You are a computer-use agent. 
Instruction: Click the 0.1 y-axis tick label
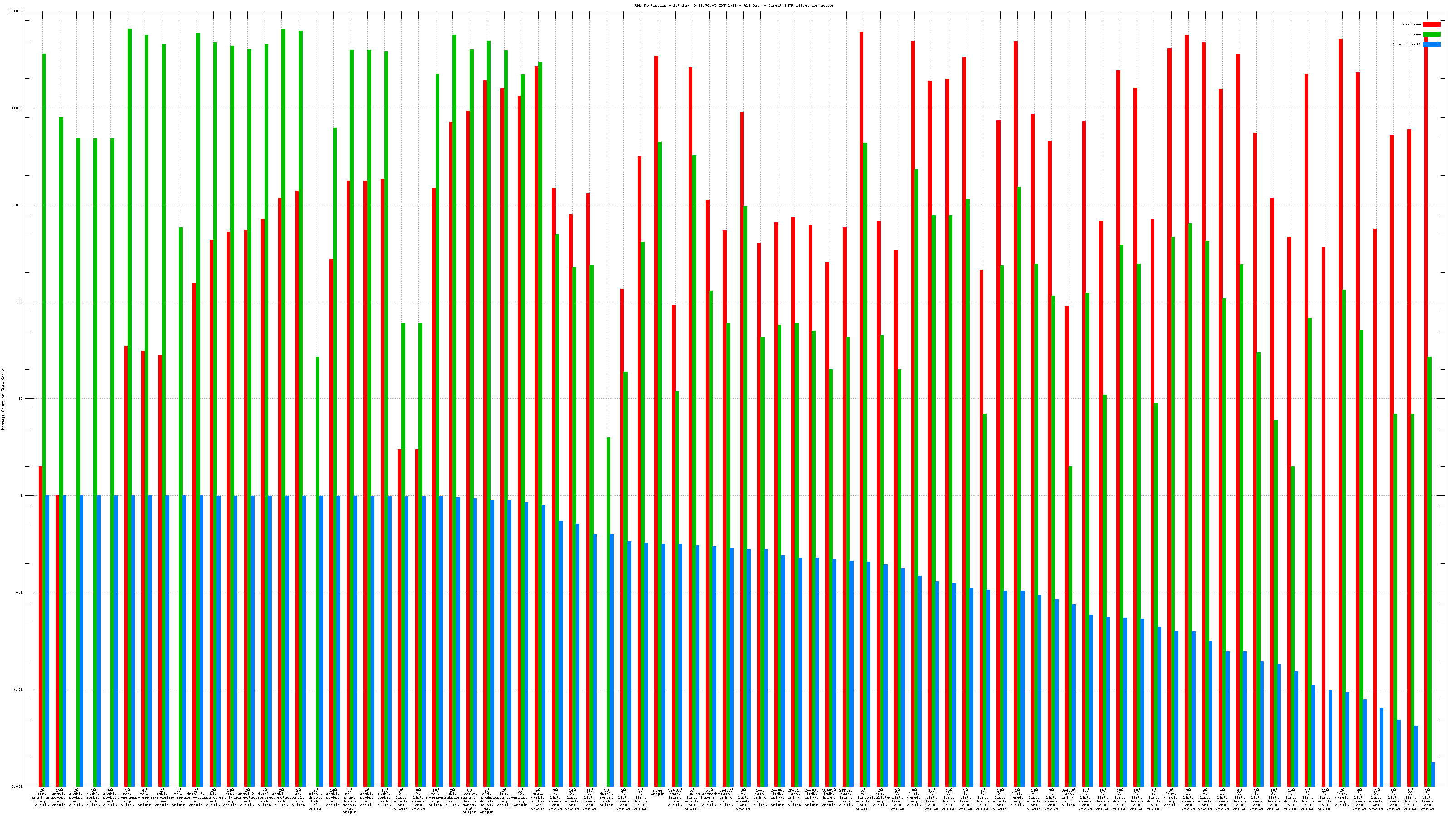coord(19,593)
